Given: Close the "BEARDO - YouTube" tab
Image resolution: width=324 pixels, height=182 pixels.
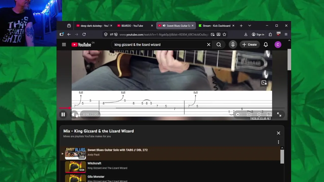Looking at the screenshot, I should [x=152, y=26].
